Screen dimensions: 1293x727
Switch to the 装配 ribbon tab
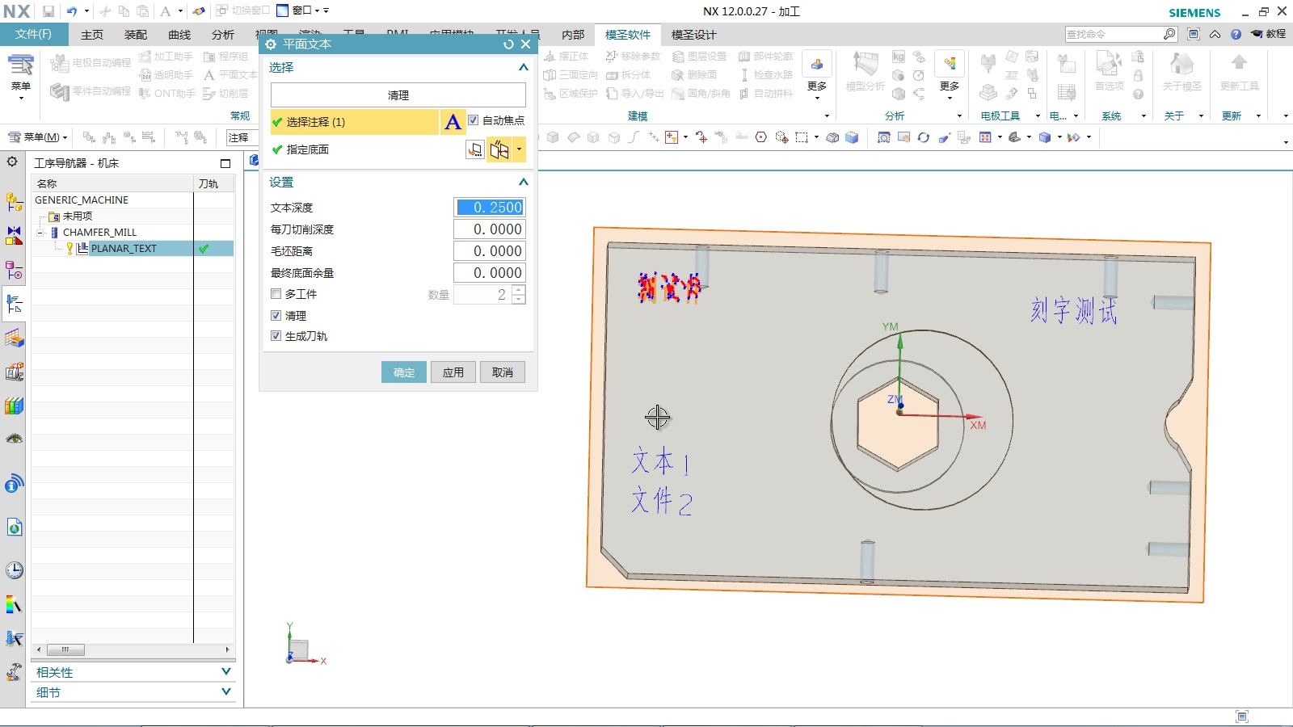click(x=136, y=35)
